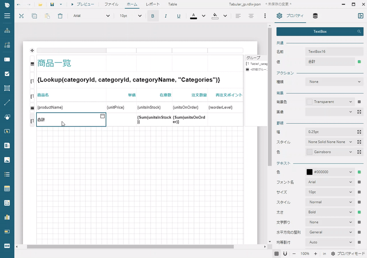Click the cut scissors icon
This screenshot has height=258, width=367.
[21, 16]
